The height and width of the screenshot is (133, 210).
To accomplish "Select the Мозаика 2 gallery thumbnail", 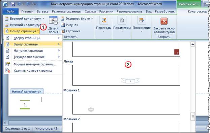I will (x=126, y=128).
